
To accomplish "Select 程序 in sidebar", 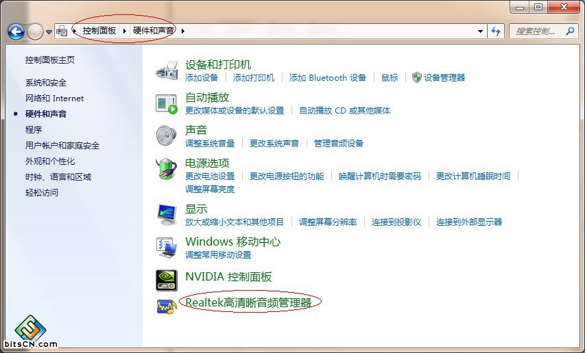I will pos(34,129).
